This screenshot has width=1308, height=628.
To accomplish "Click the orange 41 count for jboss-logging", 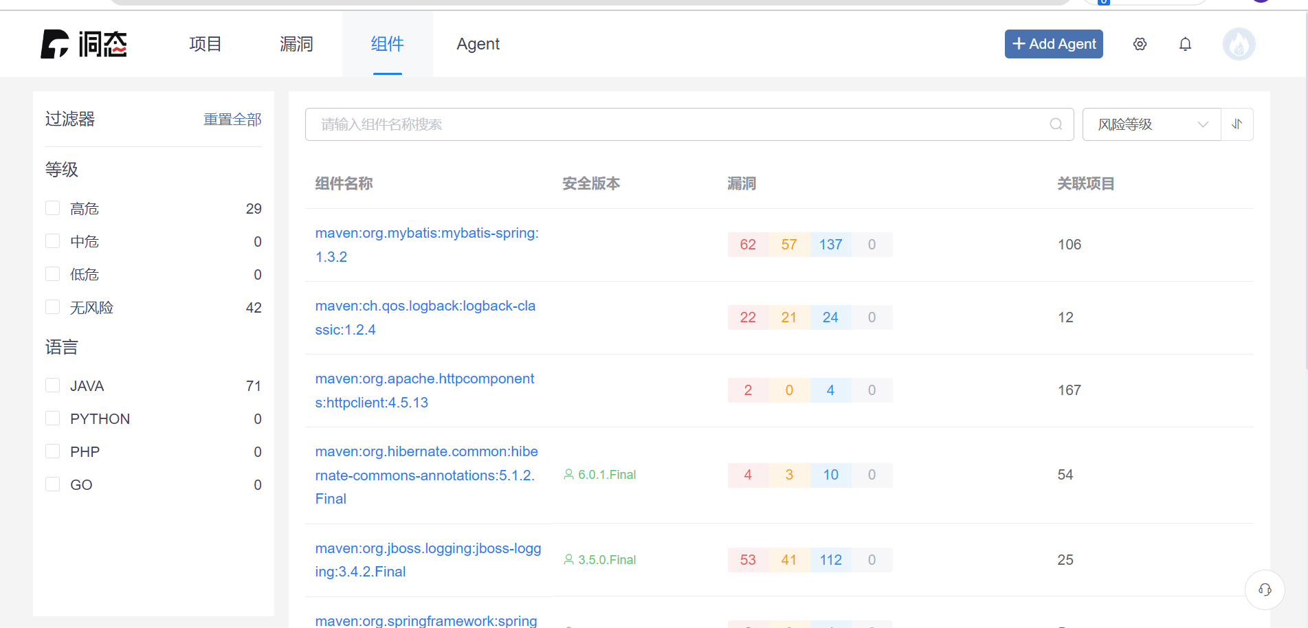I will click(x=789, y=560).
